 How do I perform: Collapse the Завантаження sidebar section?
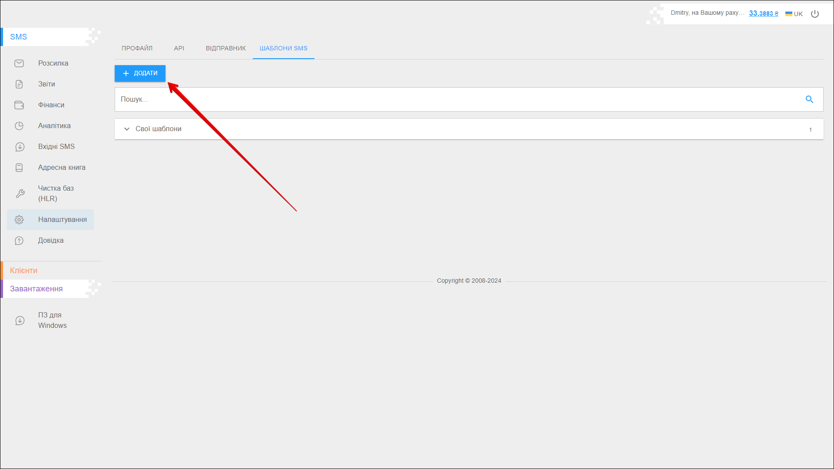click(x=36, y=289)
